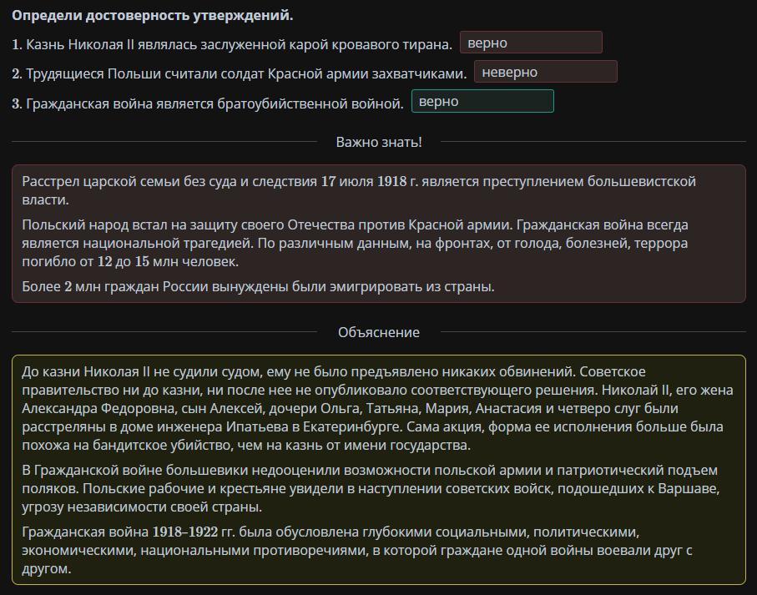Viewport: 757px width, 595px height.
Task: Click the paragraph starting 'Расстрел царской семьи'
Action: click(x=359, y=190)
